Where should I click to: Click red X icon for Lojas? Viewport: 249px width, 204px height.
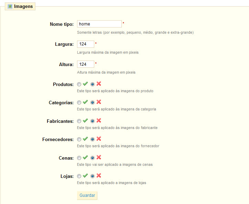coord(99,176)
